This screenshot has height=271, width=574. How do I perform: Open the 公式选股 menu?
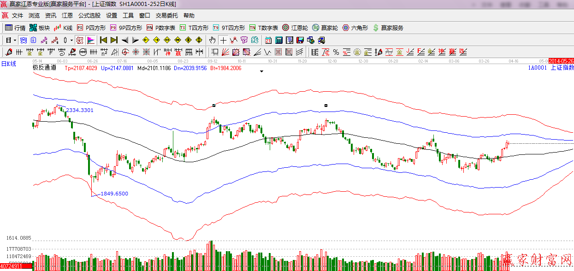(x=89, y=16)
